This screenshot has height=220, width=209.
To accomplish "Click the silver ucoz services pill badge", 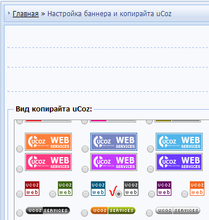I will pyautogui.click(x=178, y=211).
